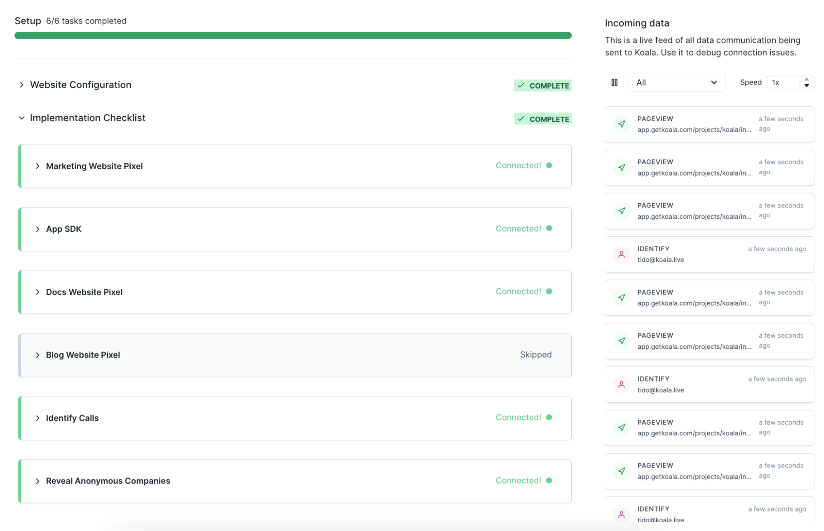Click the IDENTIFY event icon in feed
The image size is (824, 531).
pyautogui.click(x=621, y=254)
